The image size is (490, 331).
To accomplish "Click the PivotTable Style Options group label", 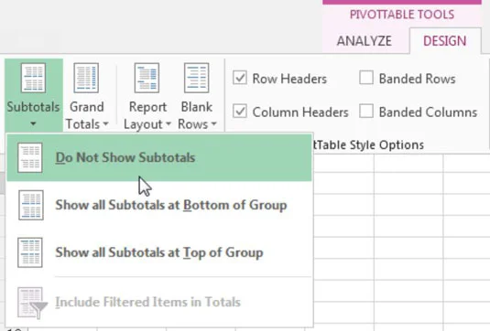I will 369,145.
